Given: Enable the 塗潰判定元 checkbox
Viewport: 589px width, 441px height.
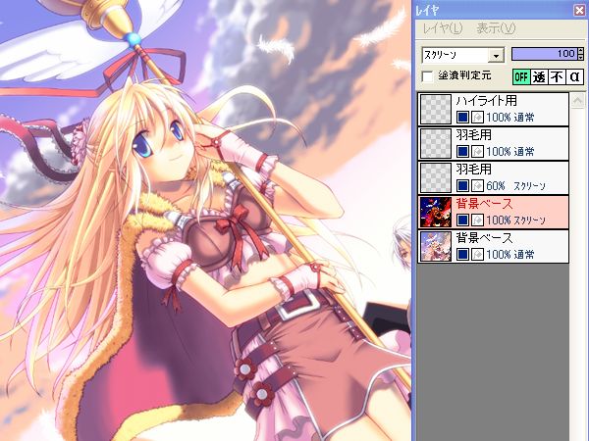Looking at the screenshot, I should click(x=427, y=76).
